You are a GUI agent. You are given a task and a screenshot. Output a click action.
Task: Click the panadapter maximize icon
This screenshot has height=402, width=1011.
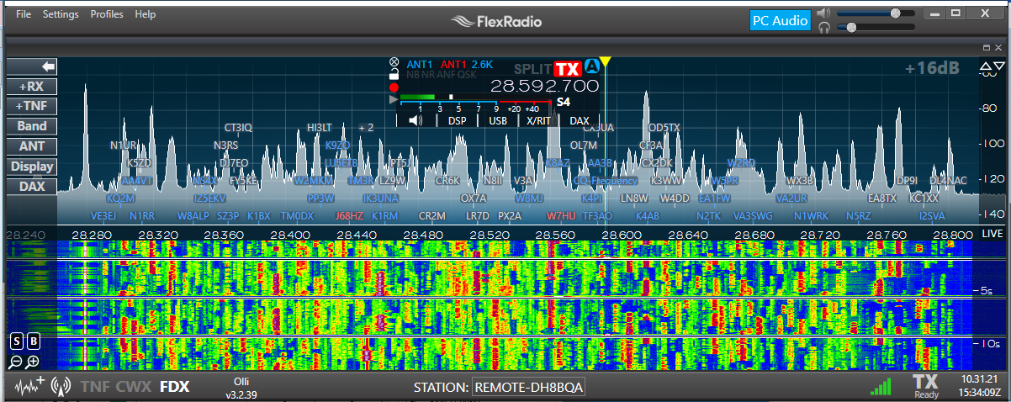986,48
